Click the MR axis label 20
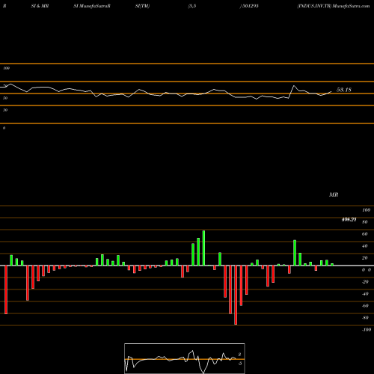This screenshot has height=374, width=374. pyautogui.click(x=365, y=258)
